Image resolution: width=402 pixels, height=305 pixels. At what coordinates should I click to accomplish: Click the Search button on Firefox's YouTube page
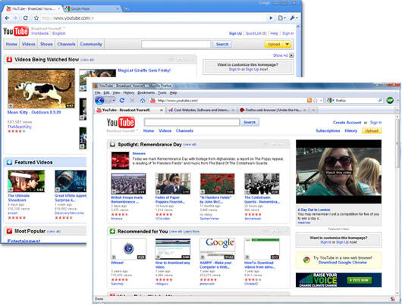pos(250,123)
